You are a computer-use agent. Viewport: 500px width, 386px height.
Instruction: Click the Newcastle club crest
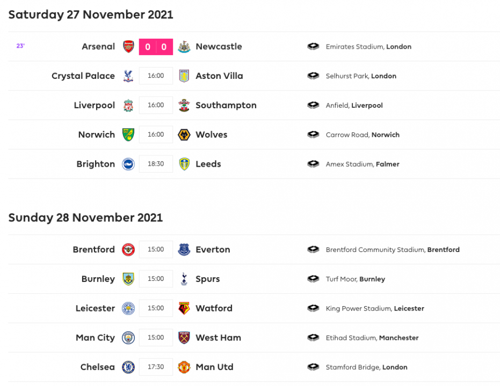click(x=184, y=47)
